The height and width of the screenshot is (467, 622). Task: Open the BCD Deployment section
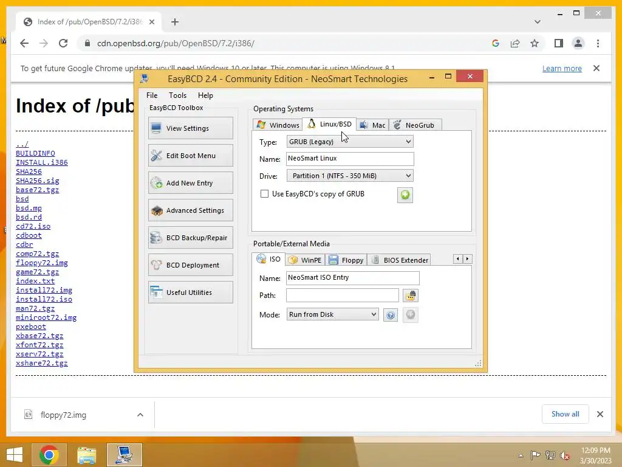[190, 265]
